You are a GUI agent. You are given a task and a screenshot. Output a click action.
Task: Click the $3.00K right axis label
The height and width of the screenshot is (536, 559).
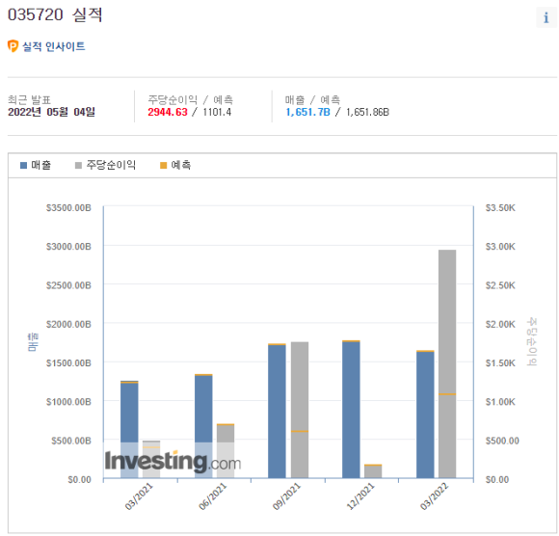click(500, 247)
